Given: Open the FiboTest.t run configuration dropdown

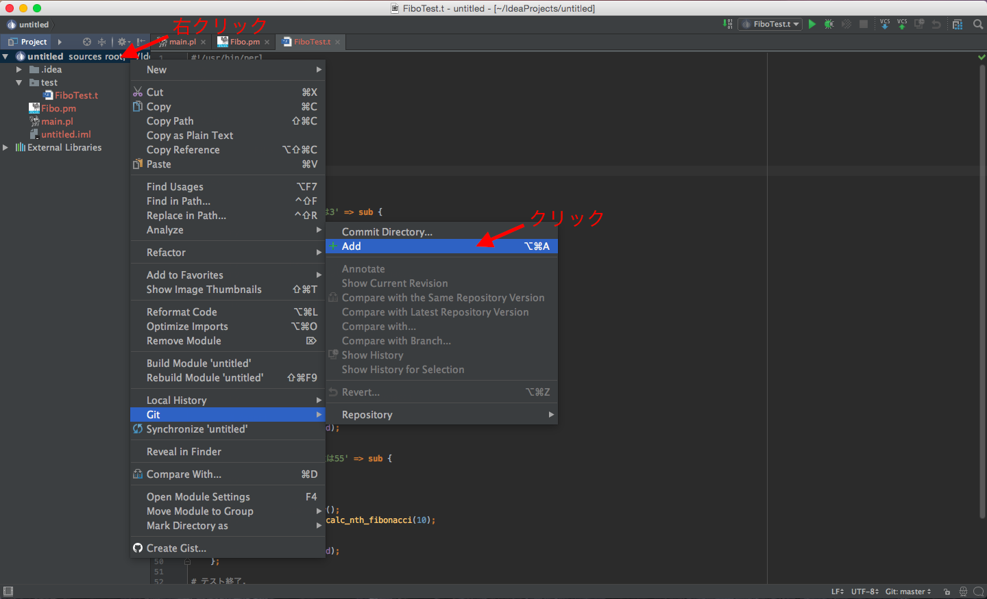Looking at the screenshot, I should [771, 24].
